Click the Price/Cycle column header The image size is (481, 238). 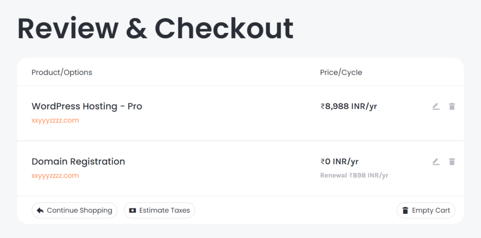click(x=341, y=72)
